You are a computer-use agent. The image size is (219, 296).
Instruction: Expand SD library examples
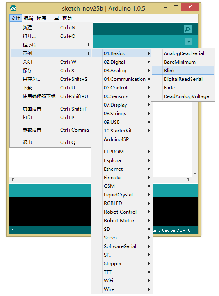click(x=121, y=229)
